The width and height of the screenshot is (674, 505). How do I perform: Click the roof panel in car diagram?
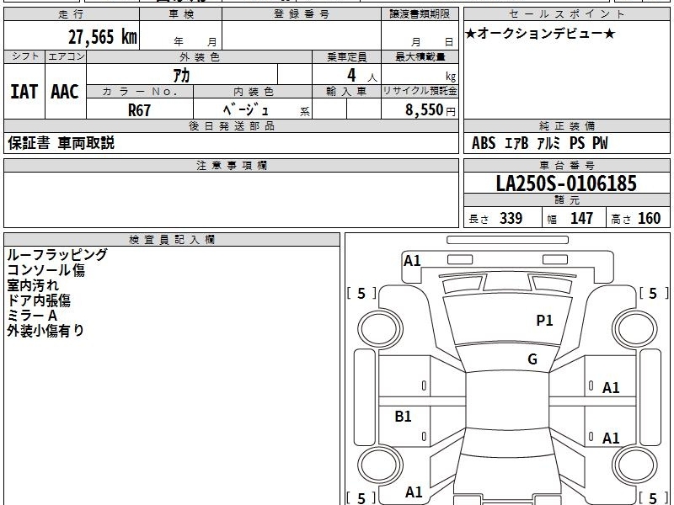tap(507, 399)
